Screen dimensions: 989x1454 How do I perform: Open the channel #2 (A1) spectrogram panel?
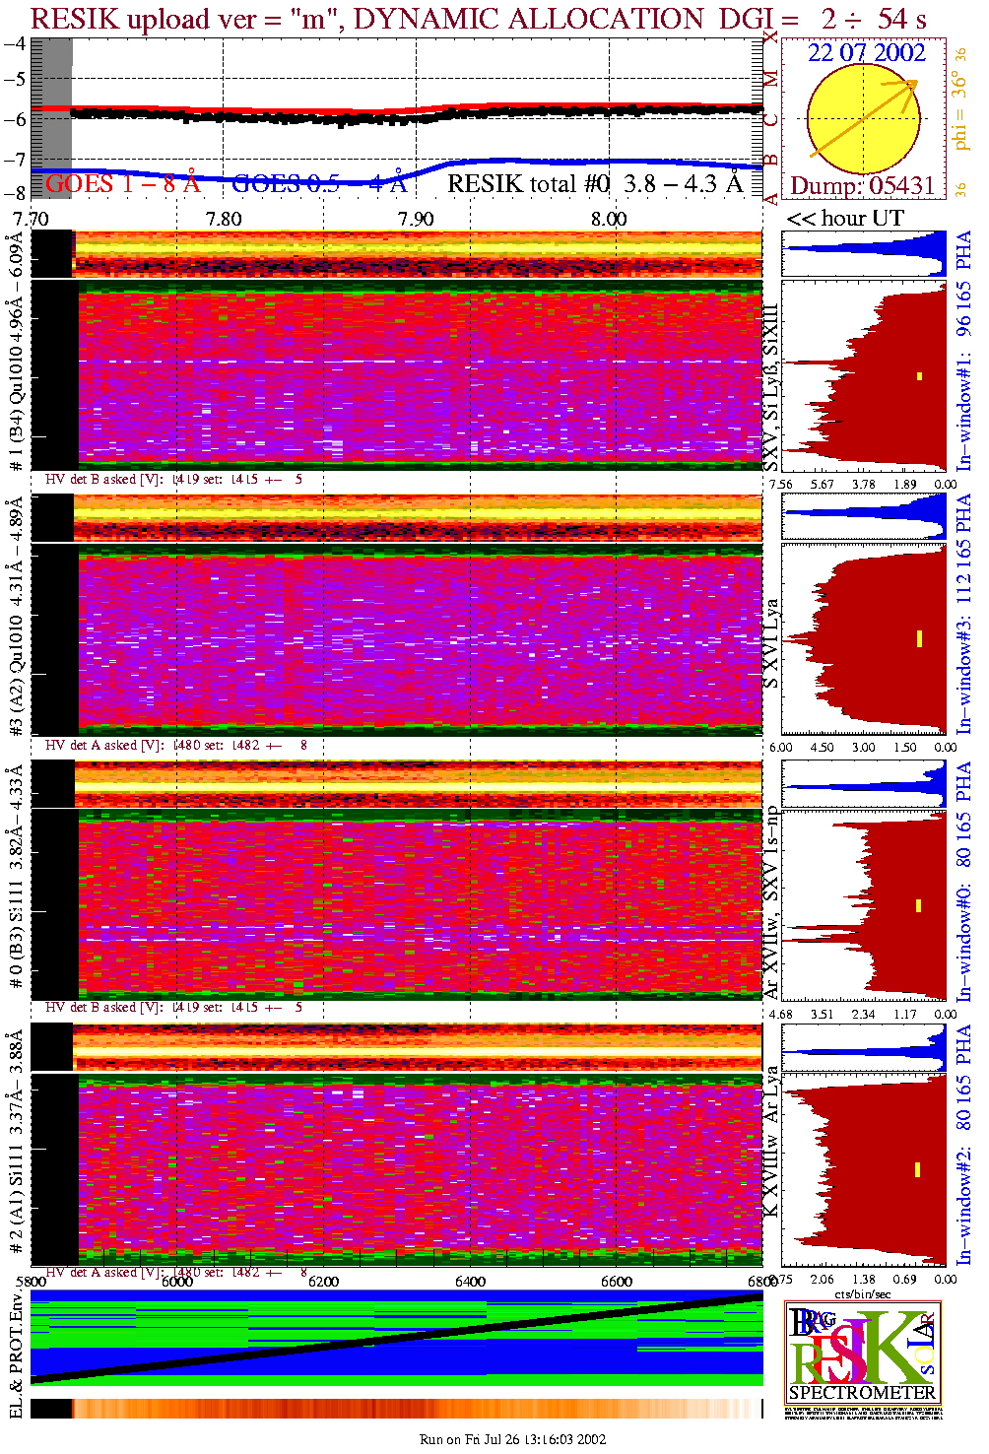pyautogui.click(x=397, y=1169)
